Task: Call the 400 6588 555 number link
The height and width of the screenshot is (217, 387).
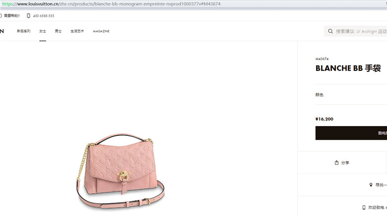Action: 44,16
